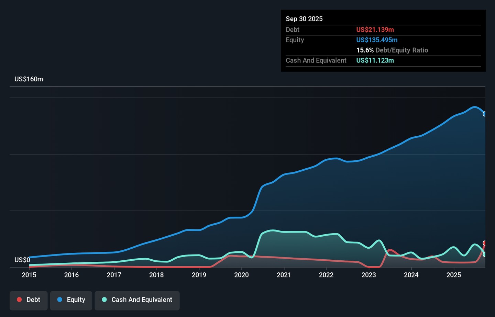The height and width of the screenshot is (317, 495).
Task: Click the US$21.139m debt value
Action: (x=375, y=30)
